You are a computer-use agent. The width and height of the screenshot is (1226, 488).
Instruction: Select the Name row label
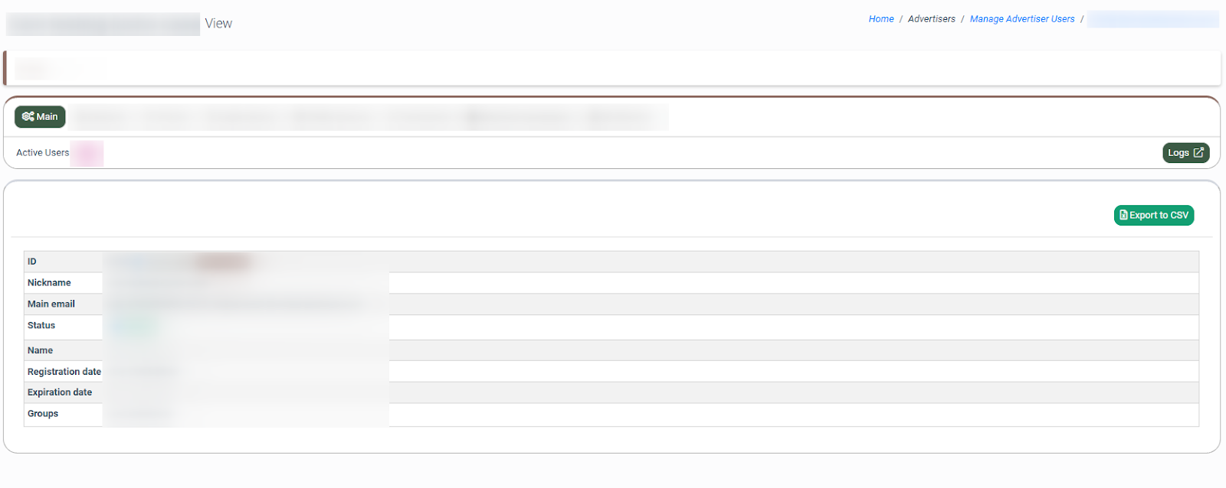40,350
